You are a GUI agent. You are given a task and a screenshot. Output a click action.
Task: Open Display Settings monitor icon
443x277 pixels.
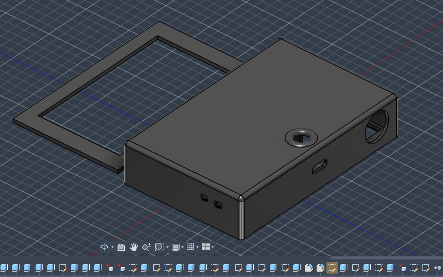click(x=176, y=247)
